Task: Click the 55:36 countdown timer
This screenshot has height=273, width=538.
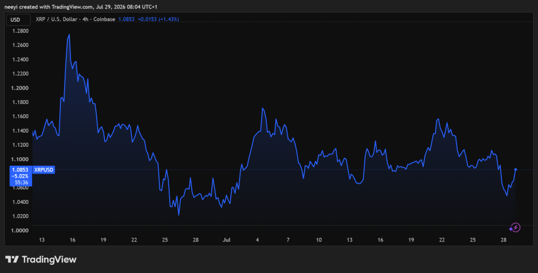Action: [x=21, y=183]
